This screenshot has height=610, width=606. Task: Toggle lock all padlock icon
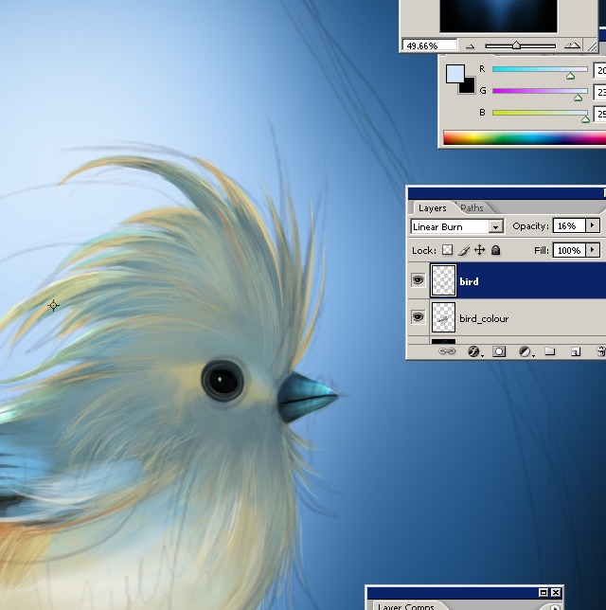tap(495, 250)
